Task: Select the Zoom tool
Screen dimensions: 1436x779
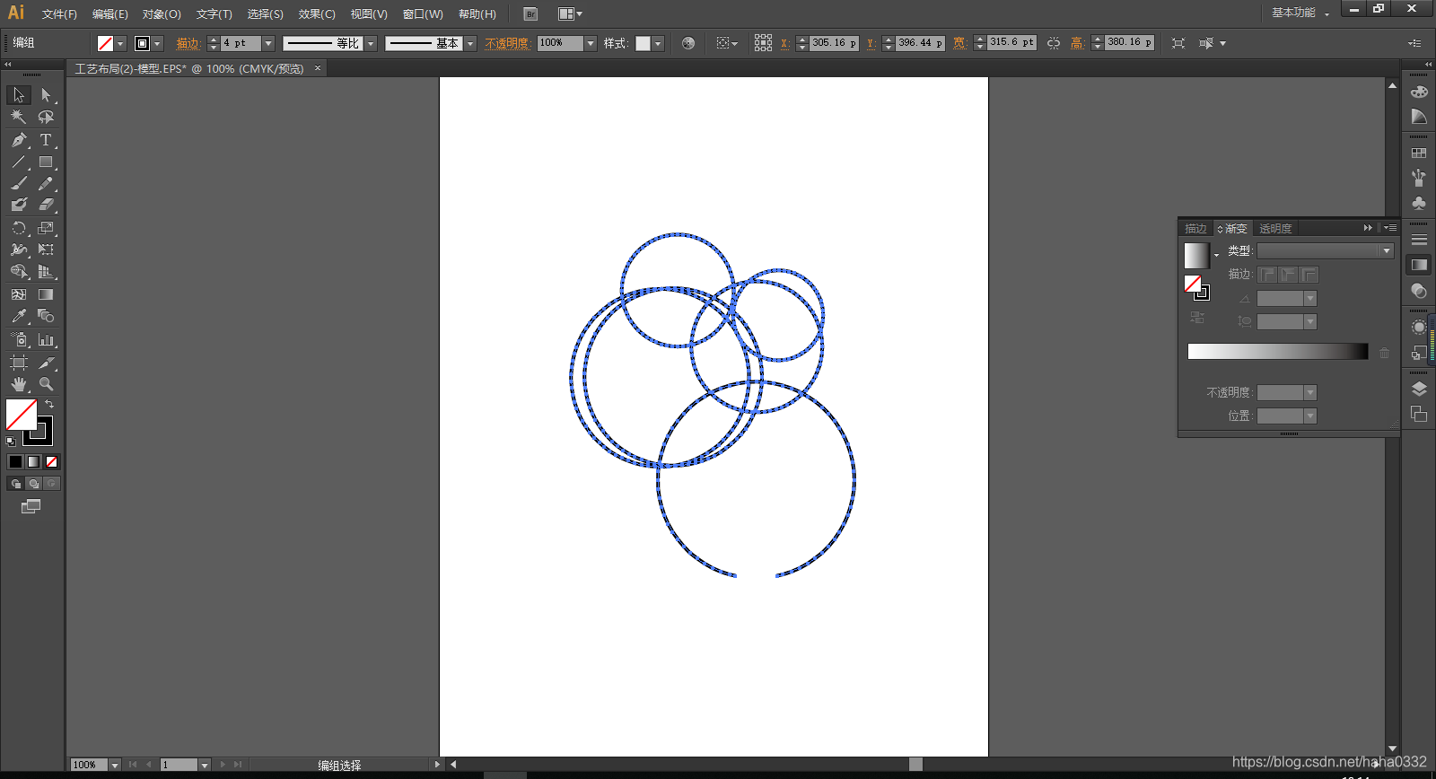Action: tap(46, 384)
